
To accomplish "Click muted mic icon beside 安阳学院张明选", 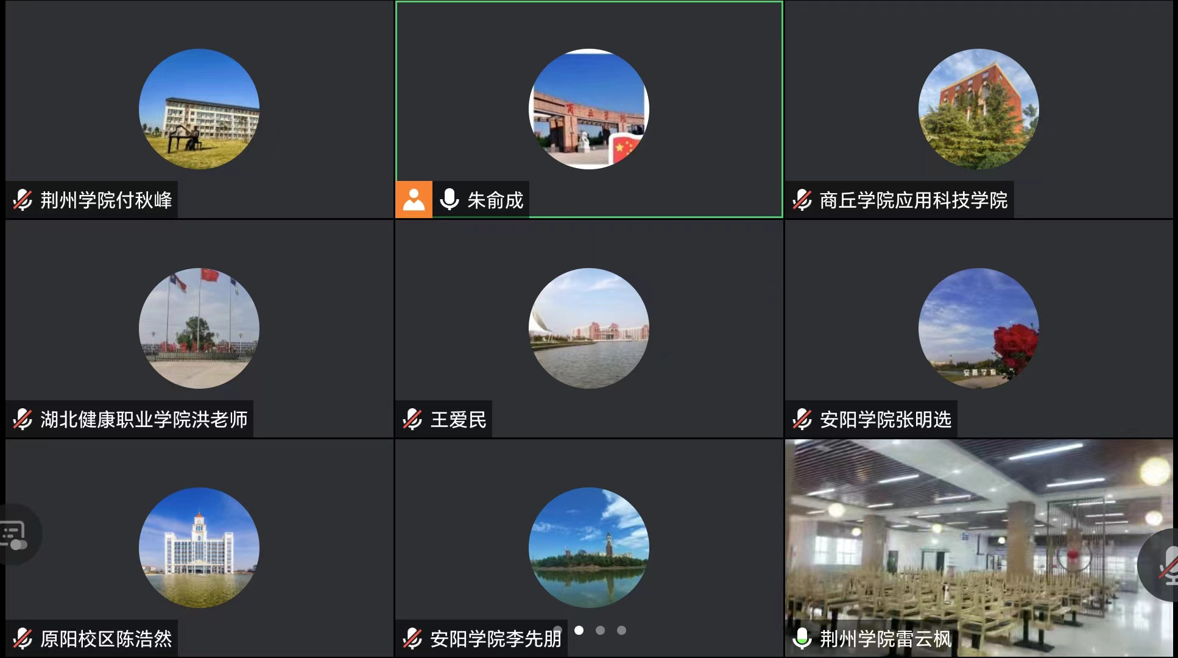I will [802, 419].
